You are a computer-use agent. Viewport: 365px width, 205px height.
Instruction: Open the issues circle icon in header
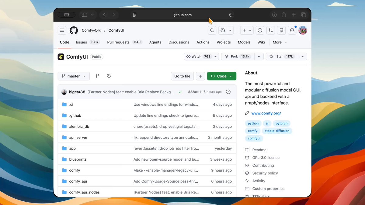tap(260, 30)
